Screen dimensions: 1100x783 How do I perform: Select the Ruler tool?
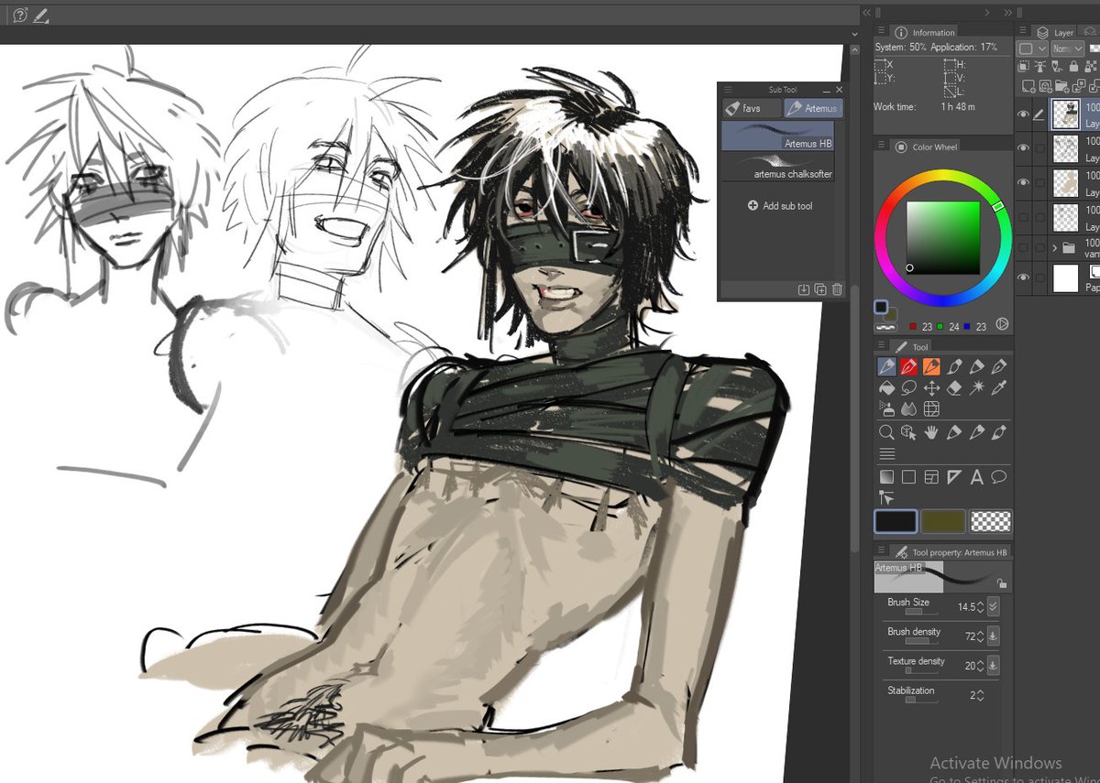click(x=954, y=477)
